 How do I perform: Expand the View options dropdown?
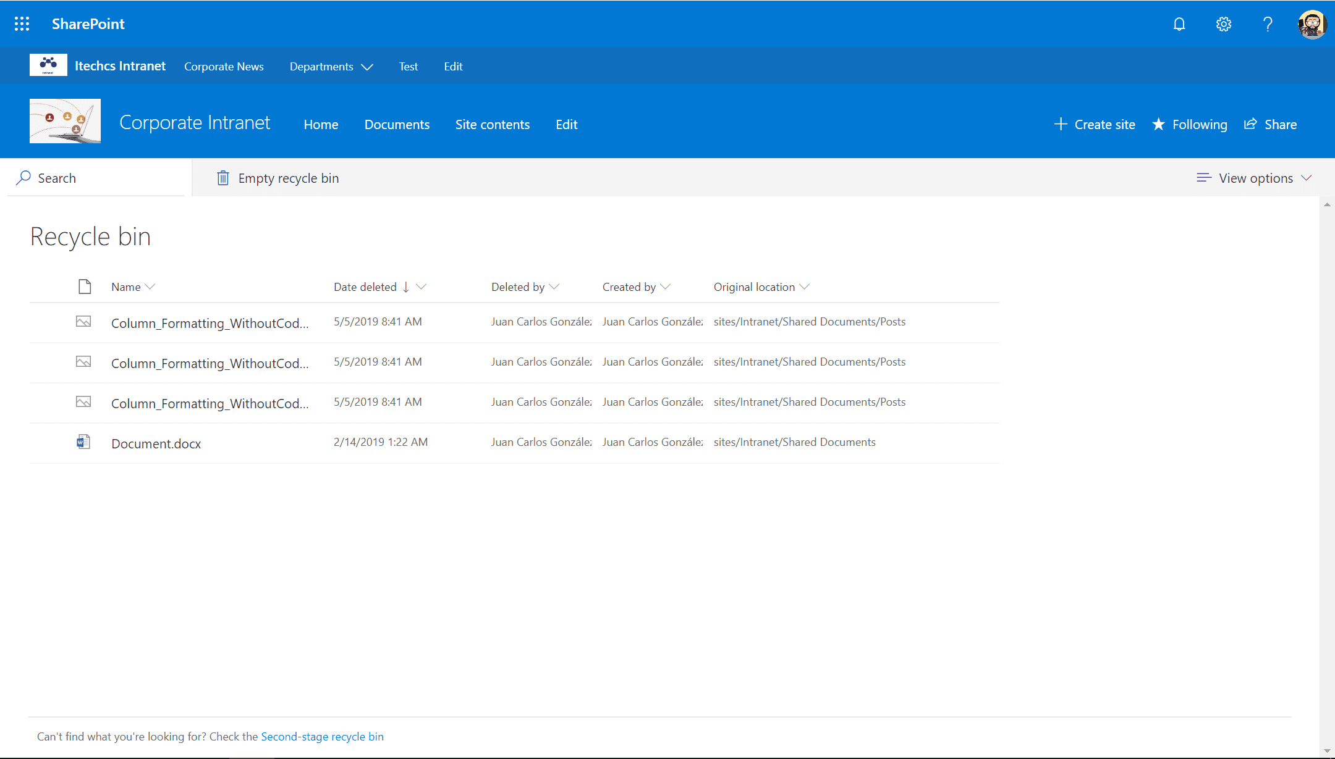1254,178
